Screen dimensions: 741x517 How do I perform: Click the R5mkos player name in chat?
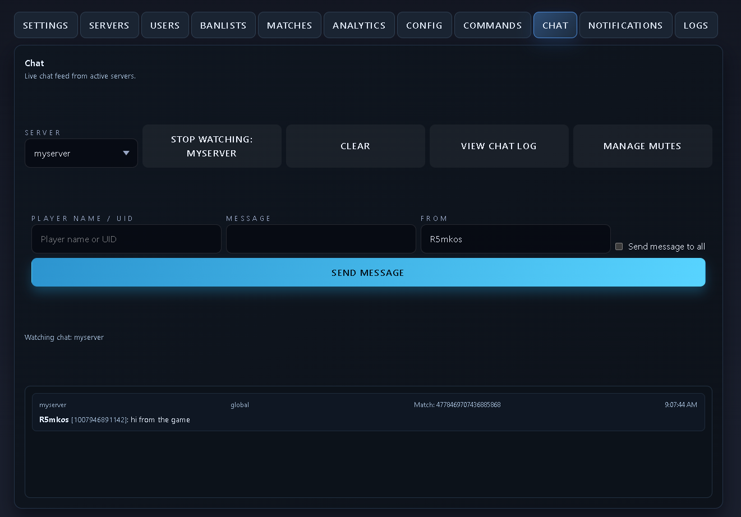coord(54,419)
